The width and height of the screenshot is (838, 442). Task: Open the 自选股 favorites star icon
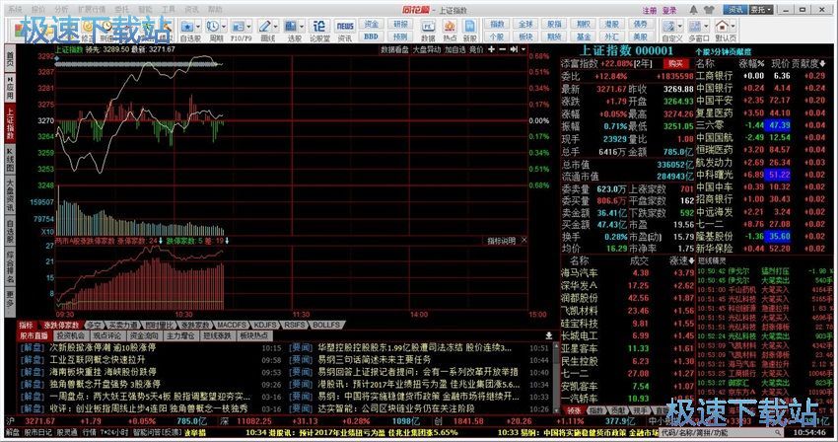(187, 27)
